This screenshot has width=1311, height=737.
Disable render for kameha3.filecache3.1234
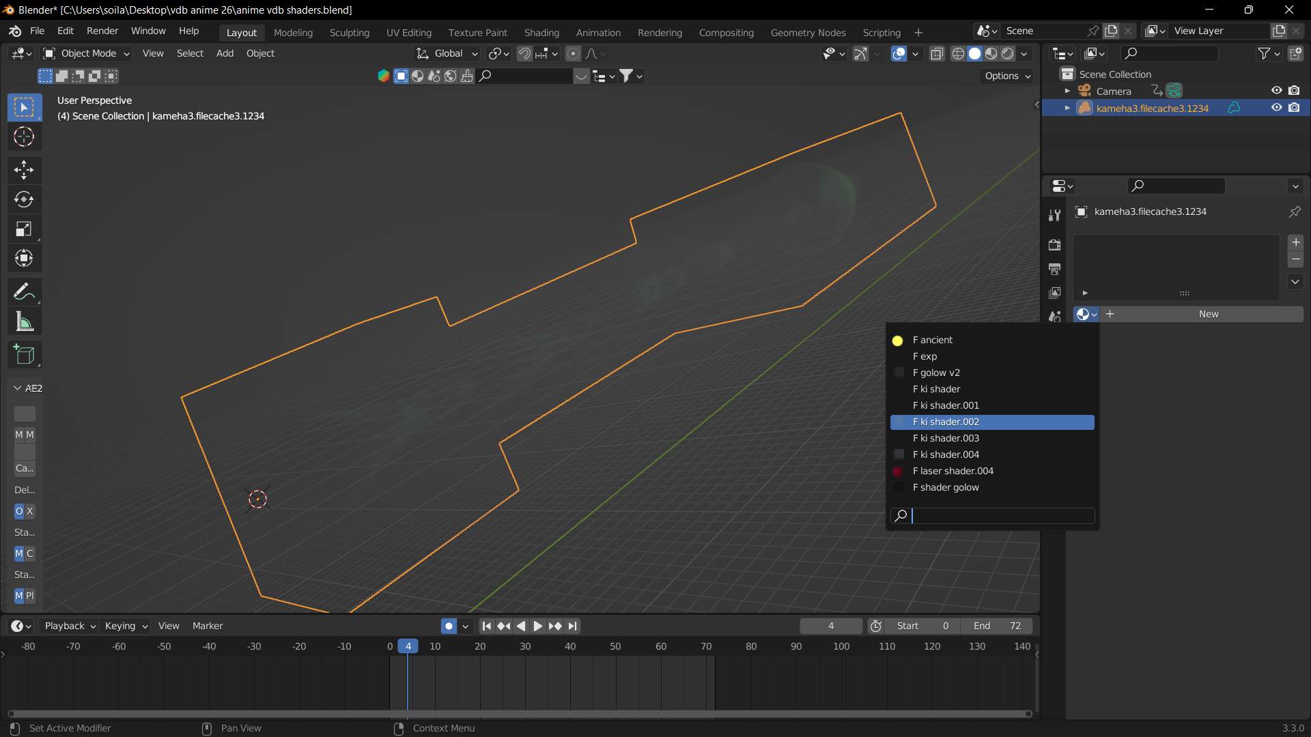point(1294,108)
